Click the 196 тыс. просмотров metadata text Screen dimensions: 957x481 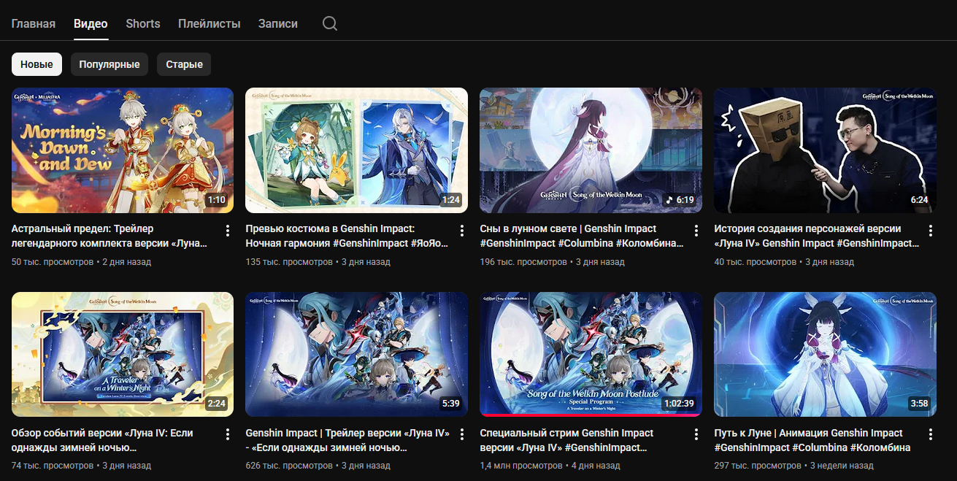[x=523, y=261]
